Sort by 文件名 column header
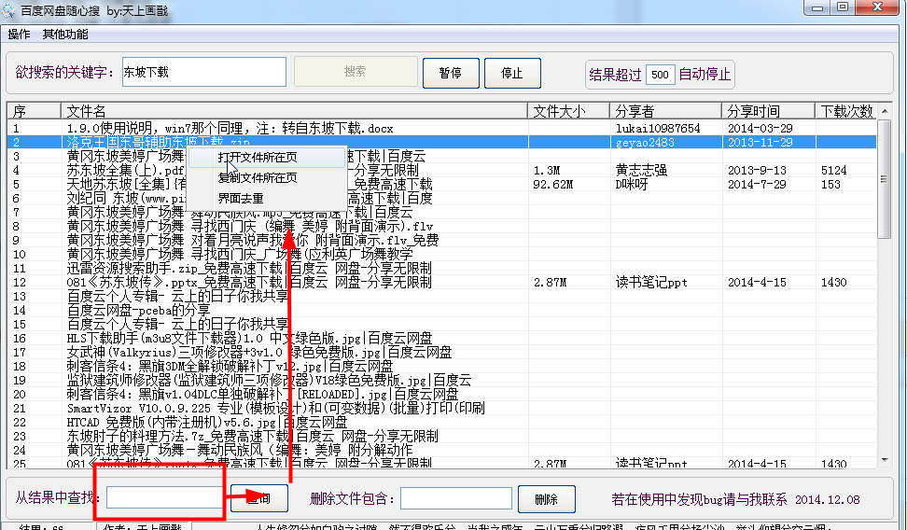The width and height of the screenshot is (907, 530). coord(294,110)
